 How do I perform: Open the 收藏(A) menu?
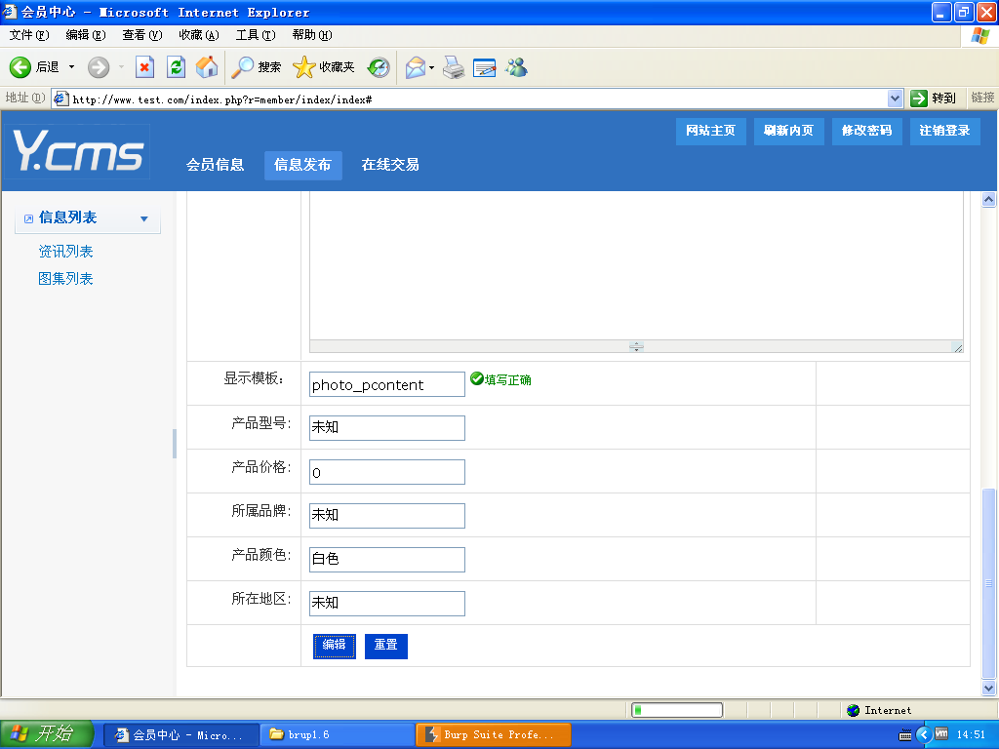pos(199,35)
